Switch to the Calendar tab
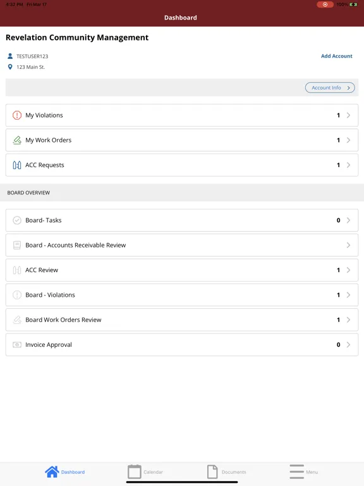Viewport: 364px width, 486px height. [x=145, y=471]
